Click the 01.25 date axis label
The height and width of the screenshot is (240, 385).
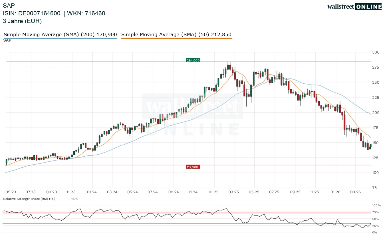click(213, 192)
